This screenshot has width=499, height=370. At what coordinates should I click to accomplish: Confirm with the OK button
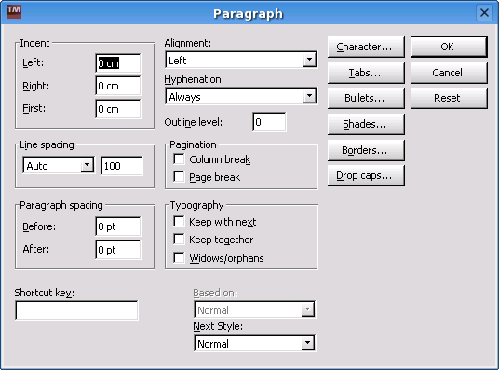pos(449,47)
